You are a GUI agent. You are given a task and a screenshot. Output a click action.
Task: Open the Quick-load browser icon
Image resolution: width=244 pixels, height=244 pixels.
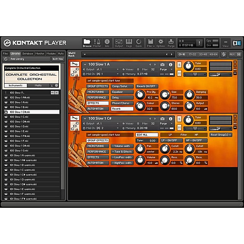click(x=139, y=43)
